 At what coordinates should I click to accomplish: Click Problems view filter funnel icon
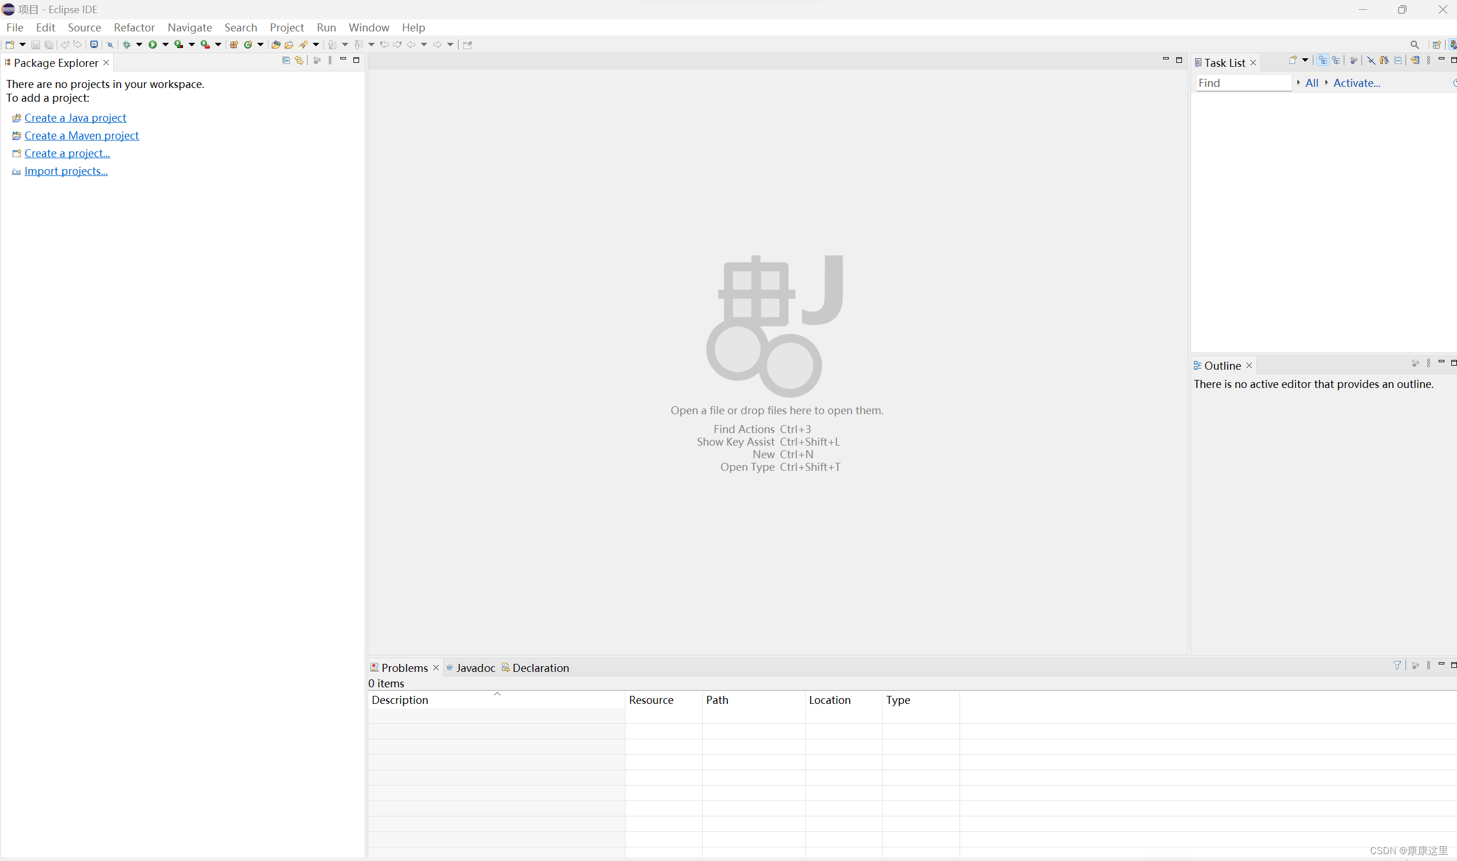tap(1396, 666)
